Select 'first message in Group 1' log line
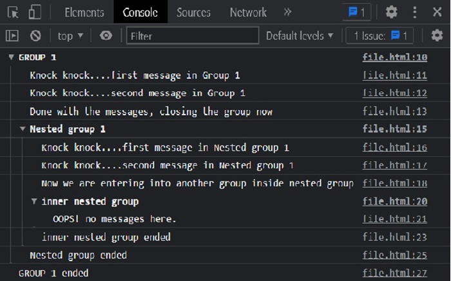This screenshot has height=281, width=451. [135, 75]
